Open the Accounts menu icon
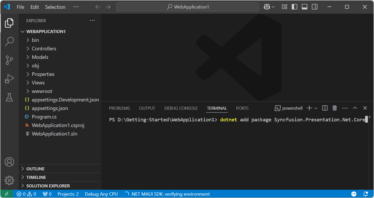Viewport: 374px width, 198px height. (x=9, y=162)
